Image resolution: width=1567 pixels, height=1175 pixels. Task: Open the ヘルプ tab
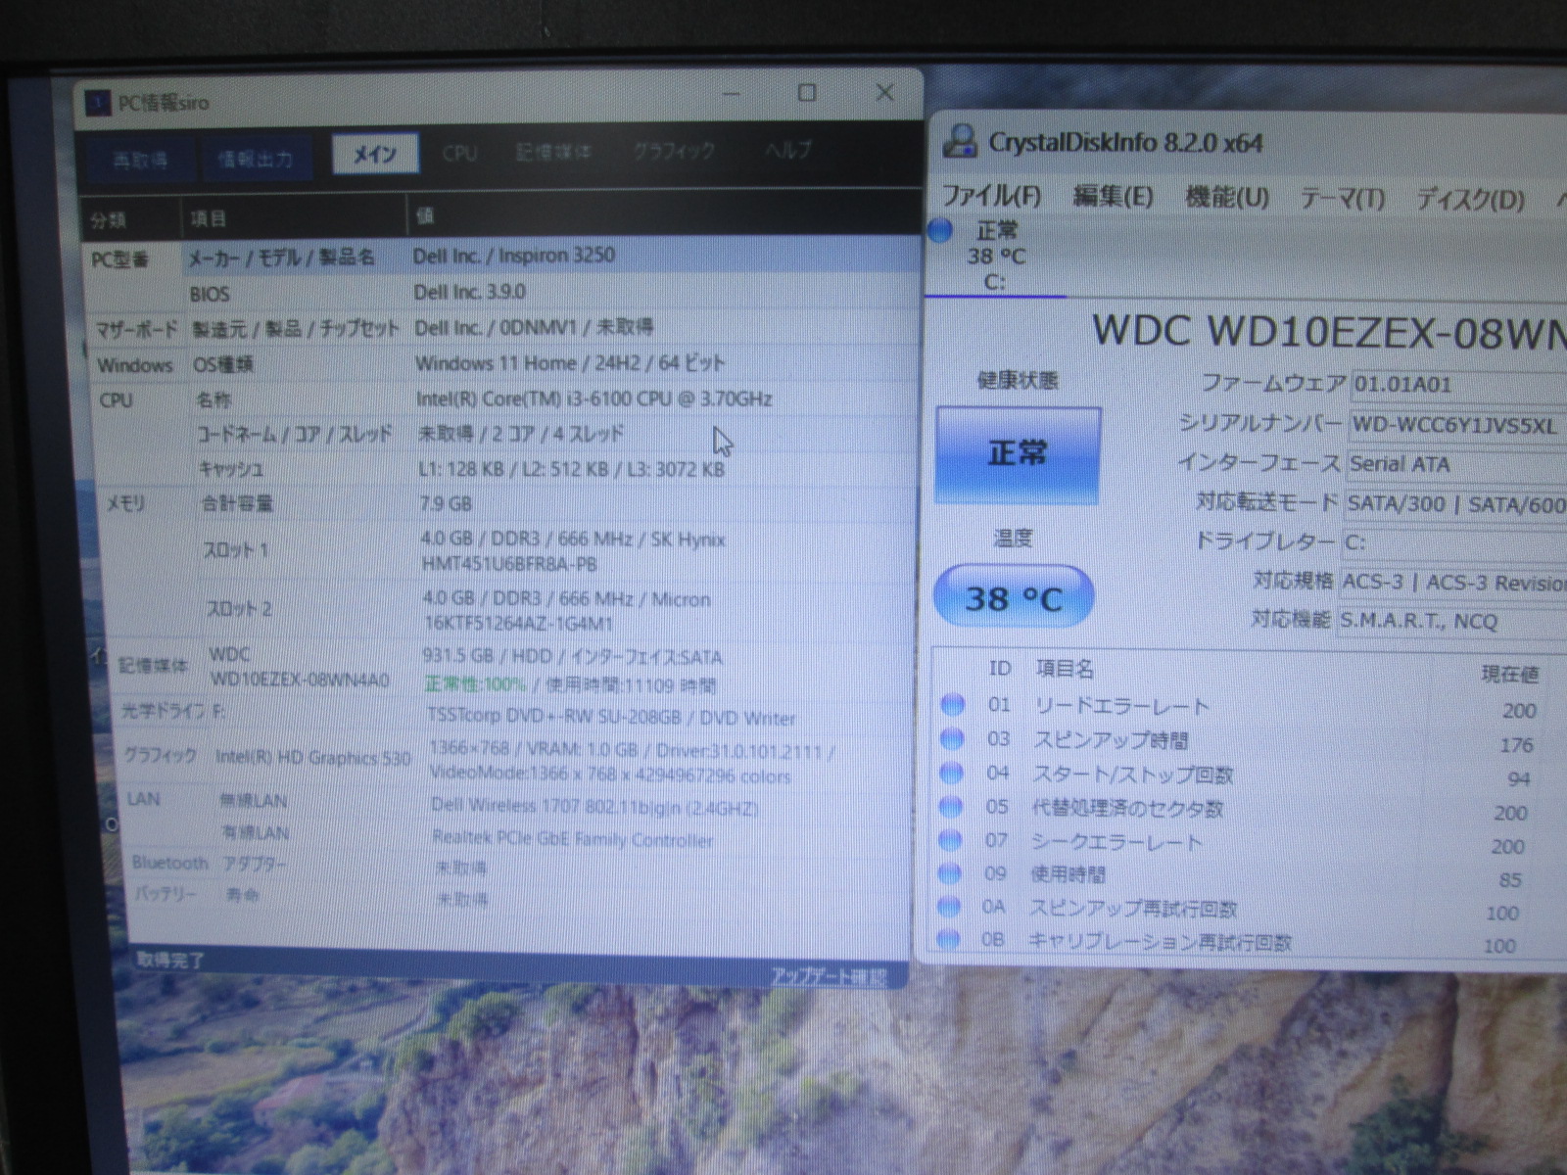pyautogui.click(x=788, y=150)
